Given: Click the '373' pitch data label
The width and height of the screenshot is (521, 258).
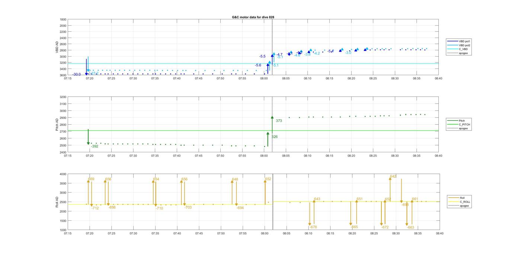Looking at the screenshot, I should 279,121.
